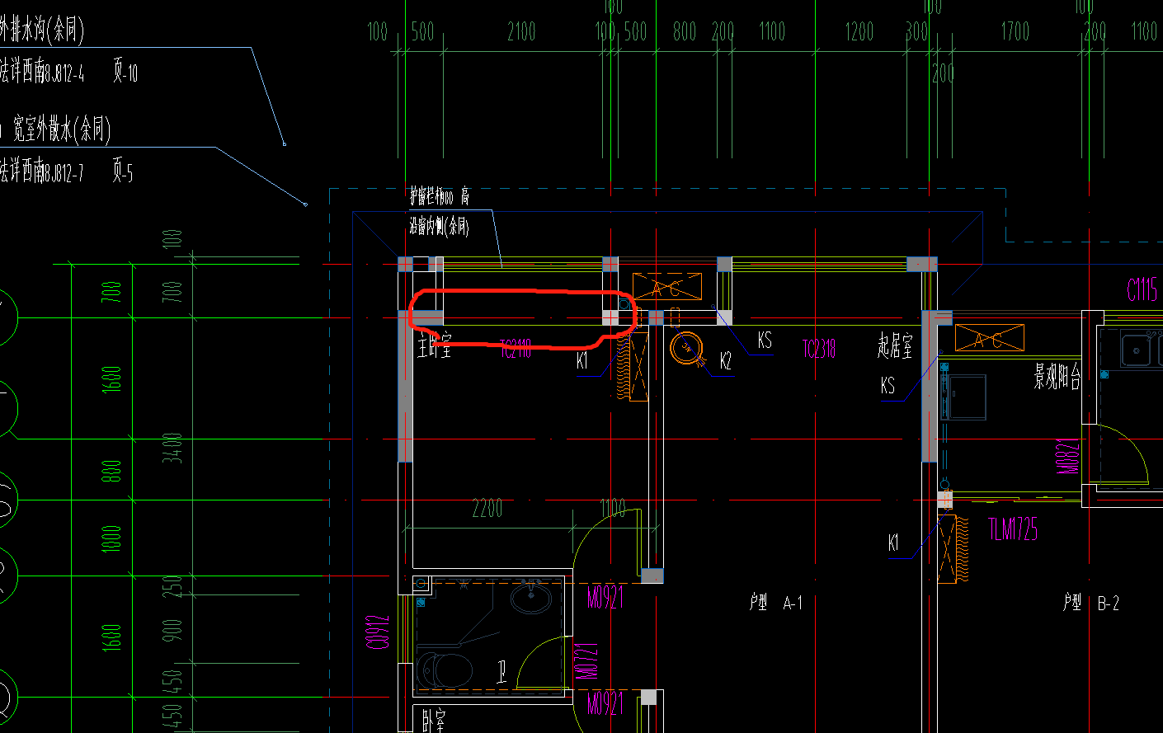Select the oval washbasin symbol in the bathroom
This screenshot has height=733, width=1163.
point(531,598)
